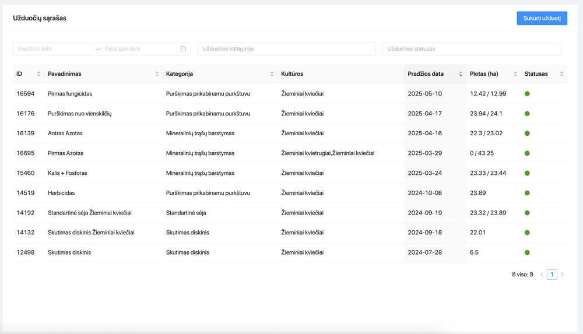This screenshot has width=583, height=334.
Task: Click status dot for task 12498
Action: click(527, 252)
